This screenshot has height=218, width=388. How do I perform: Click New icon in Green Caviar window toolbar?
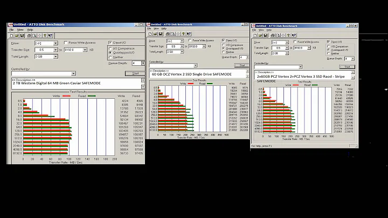pos(12,36)
